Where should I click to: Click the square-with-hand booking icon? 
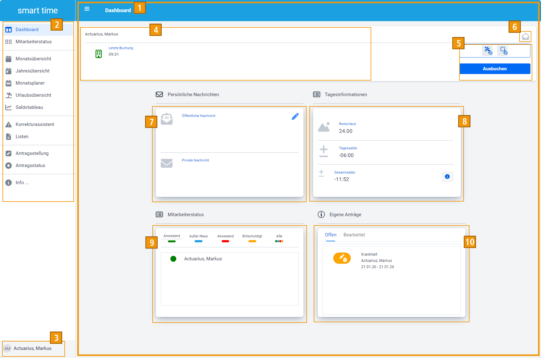point(503,50)
